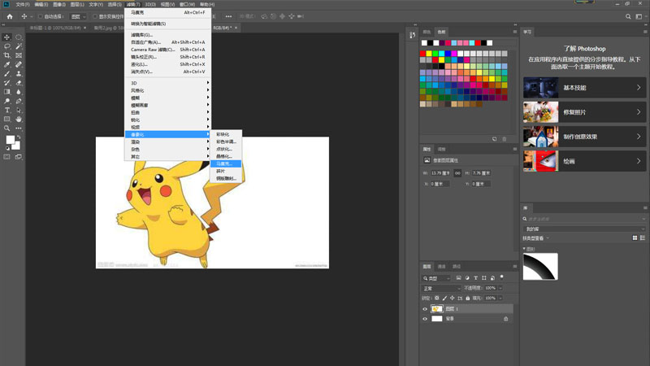Turn layer filtering on or off
This screenshot has height=366, width=650.
(501, 277)
